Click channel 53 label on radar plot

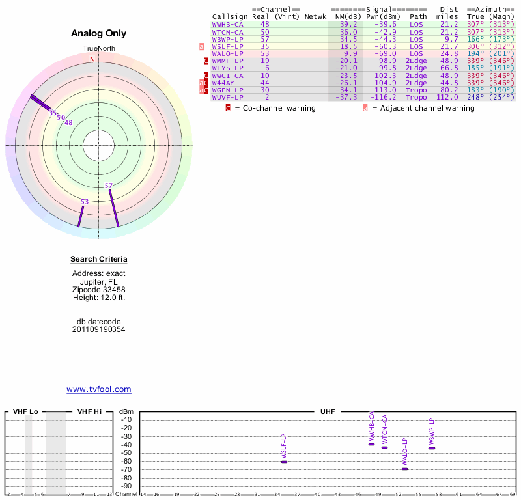85,202
